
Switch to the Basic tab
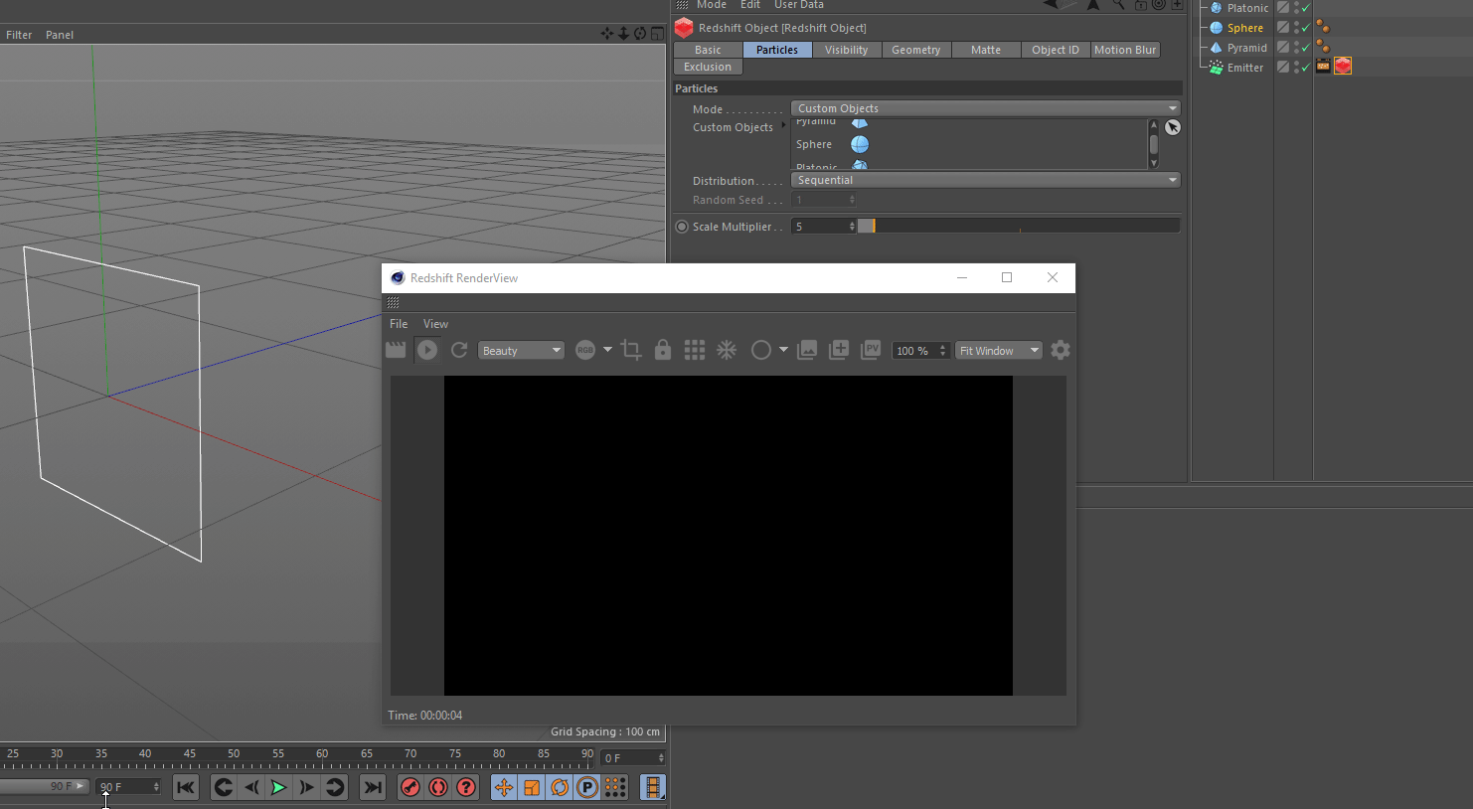tap(709, 50)
